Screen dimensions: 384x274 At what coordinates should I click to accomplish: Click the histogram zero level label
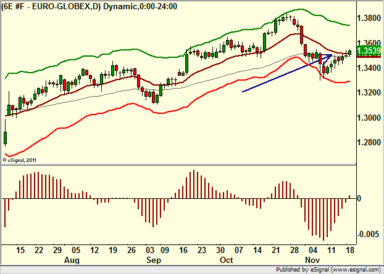coord(359,198)
